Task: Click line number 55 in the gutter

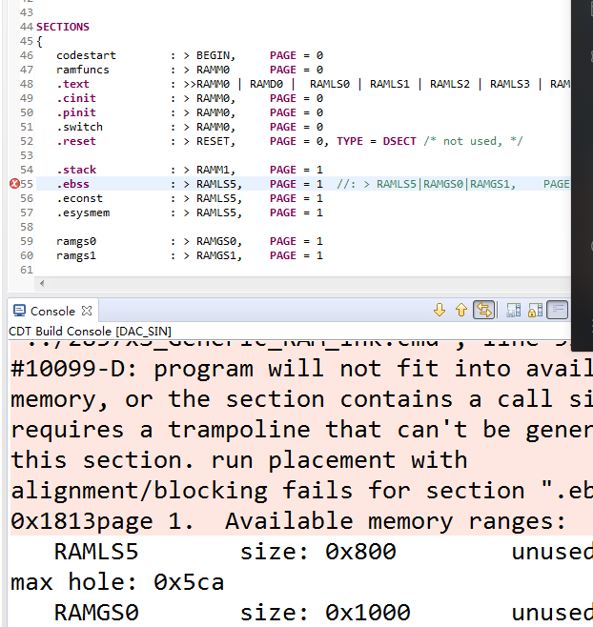Action: 27,184
